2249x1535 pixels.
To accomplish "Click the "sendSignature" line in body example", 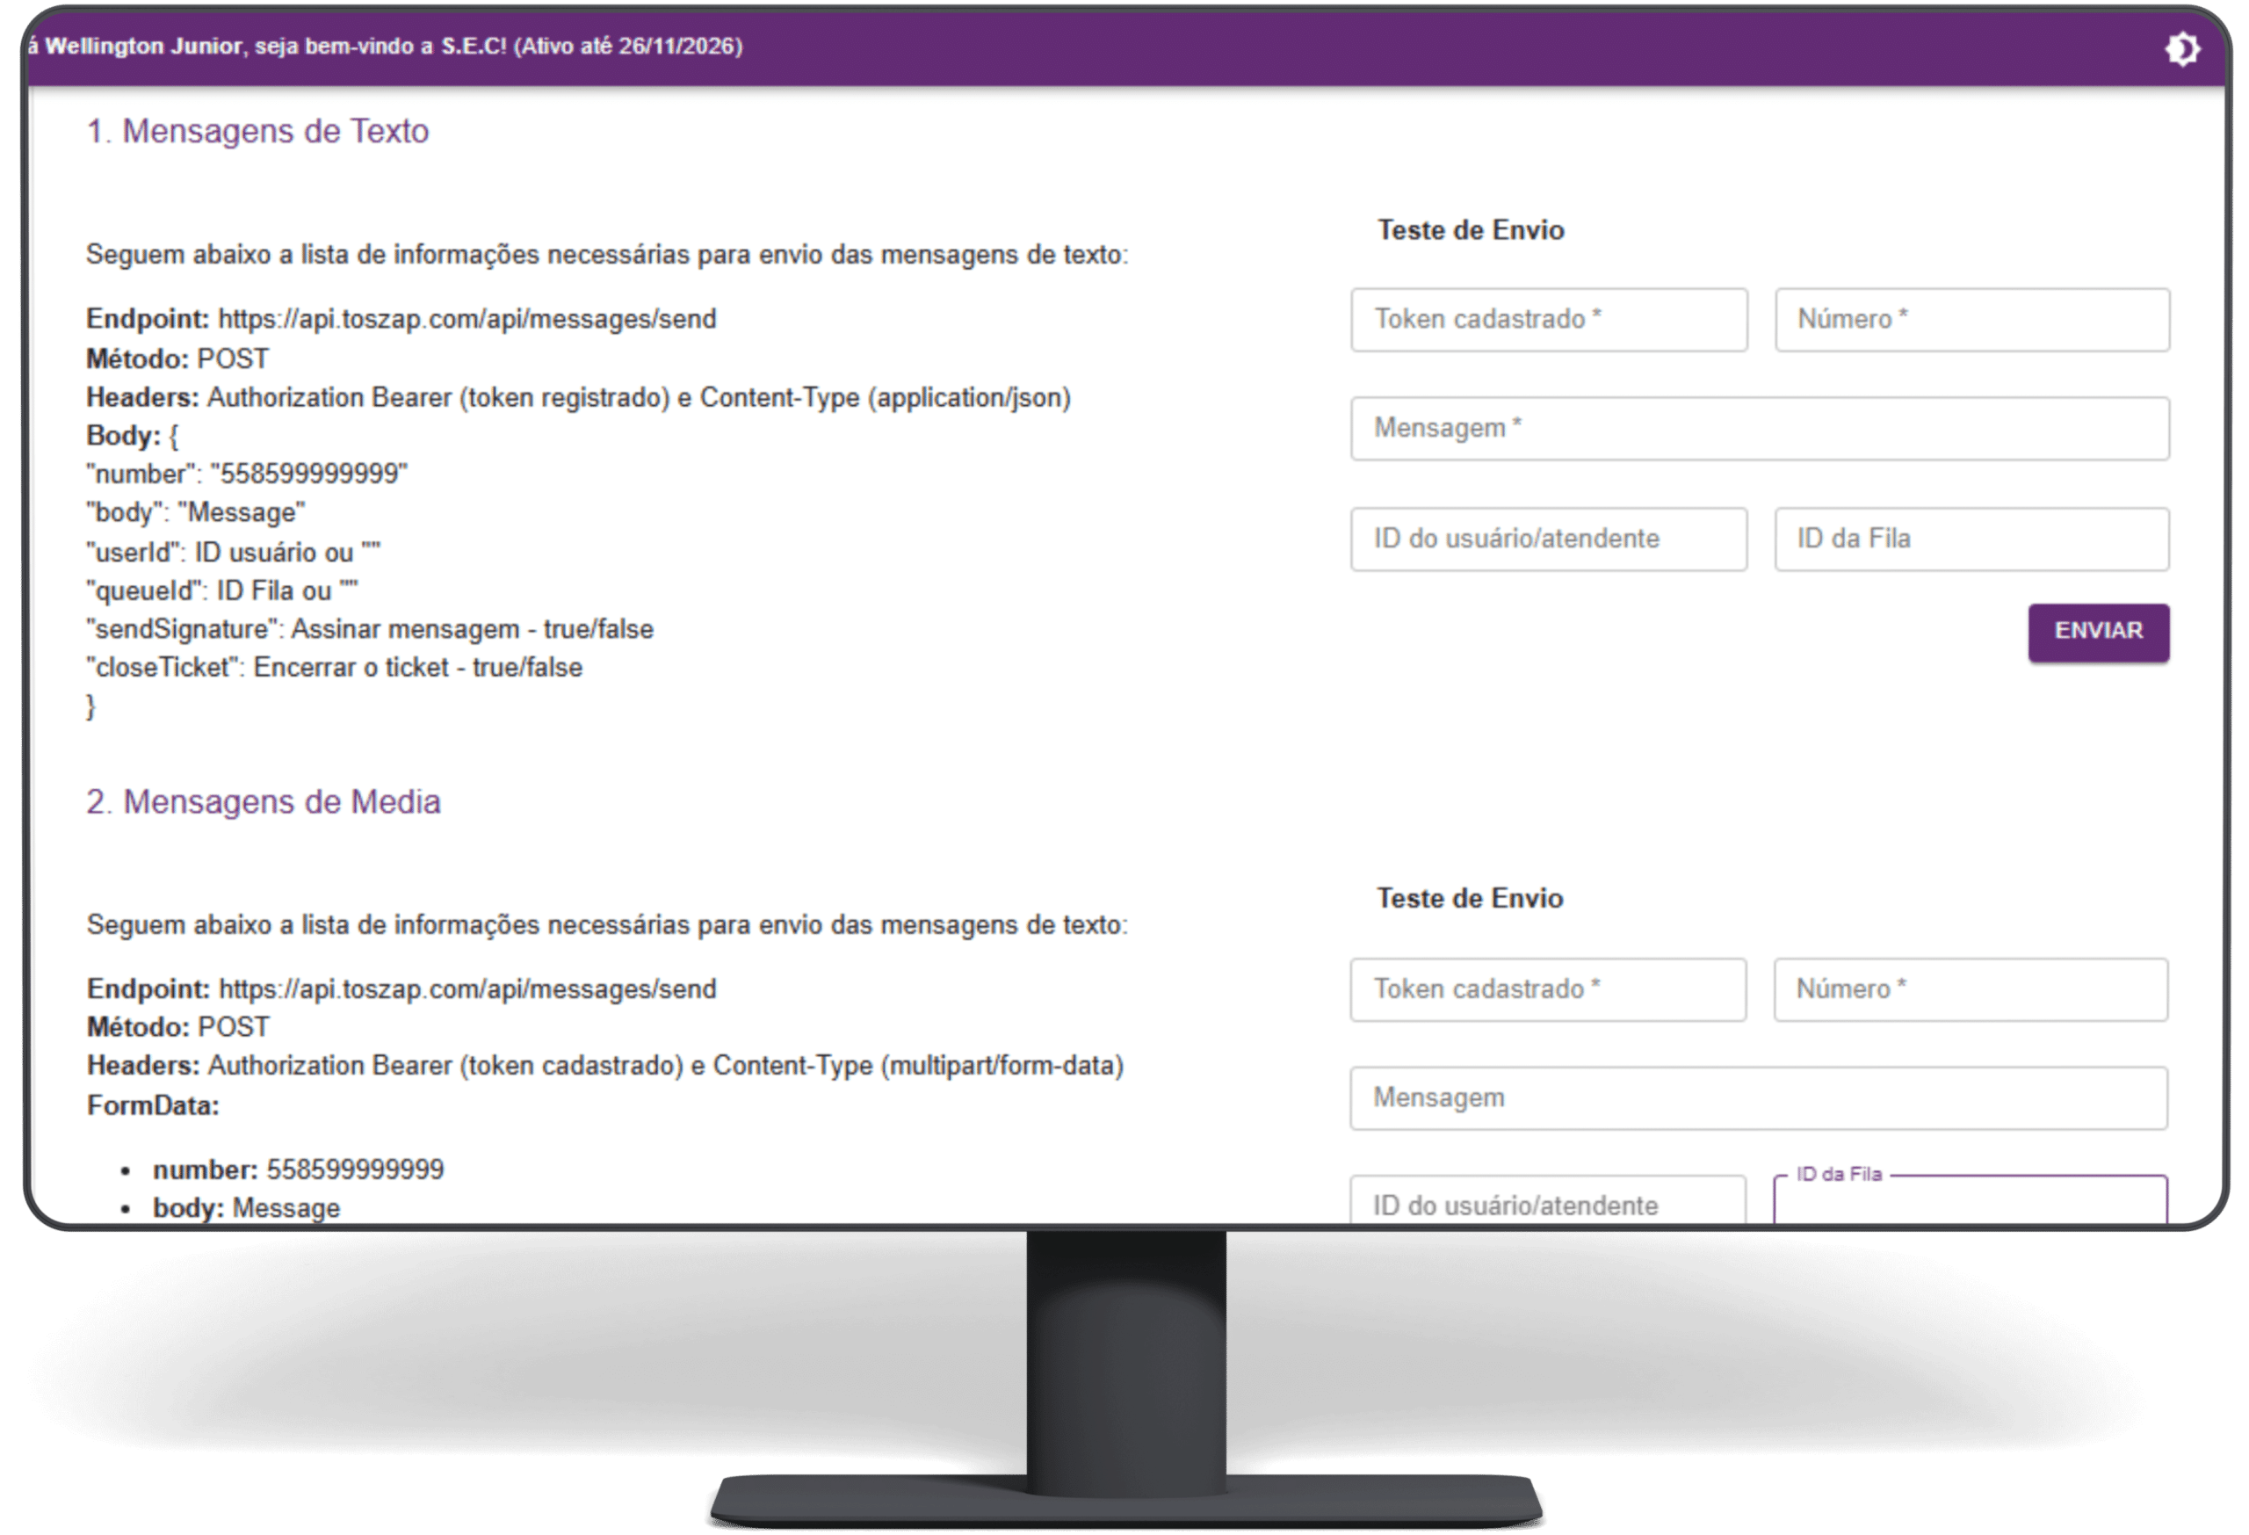I will tap(370, 629).
